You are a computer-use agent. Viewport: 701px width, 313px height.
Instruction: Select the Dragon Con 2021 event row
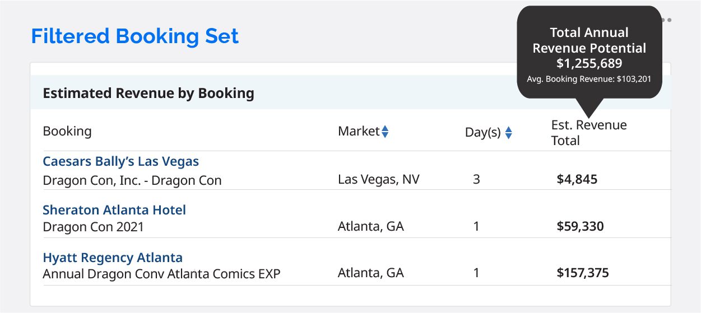93,227
